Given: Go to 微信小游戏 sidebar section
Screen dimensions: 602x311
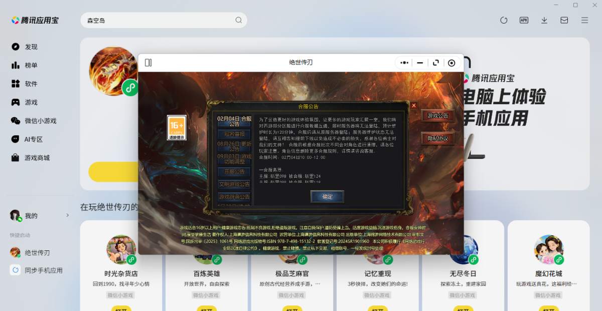Looking at the screenshot, I should point(40,121).
